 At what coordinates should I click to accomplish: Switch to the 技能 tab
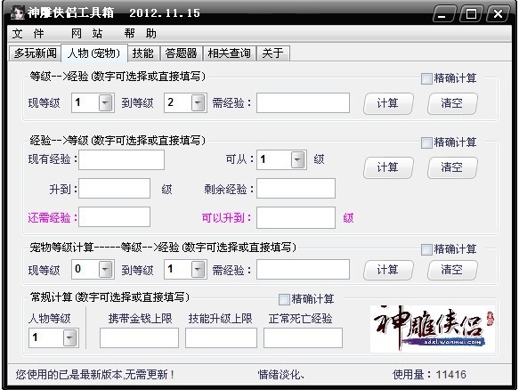143,53
